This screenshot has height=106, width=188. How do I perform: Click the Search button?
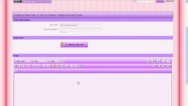160,1
